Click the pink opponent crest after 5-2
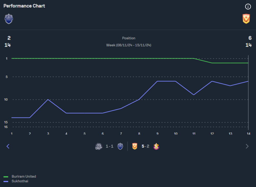Image resolution: width=256 pixels, height=187 pixels. (156, 146)
